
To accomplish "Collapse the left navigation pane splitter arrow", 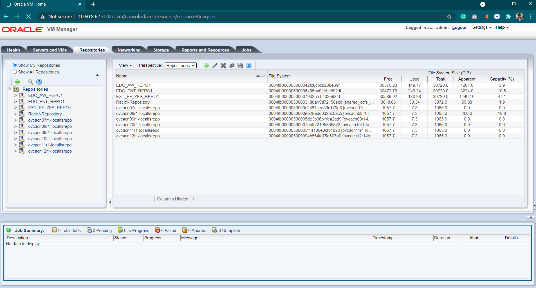I will (110, 202).
